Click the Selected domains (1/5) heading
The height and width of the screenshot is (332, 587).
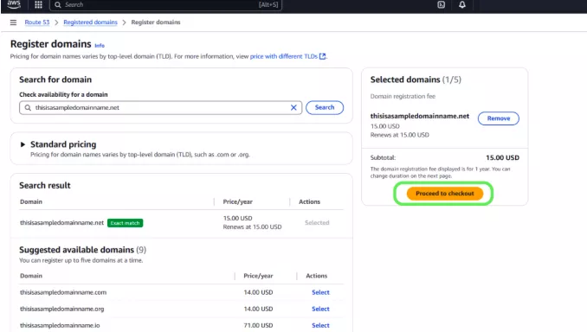[416, 80]
